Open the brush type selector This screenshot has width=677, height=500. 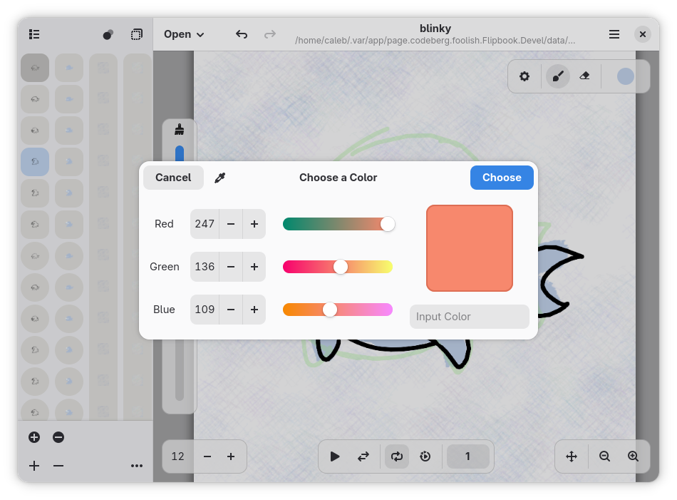(179, 129)
